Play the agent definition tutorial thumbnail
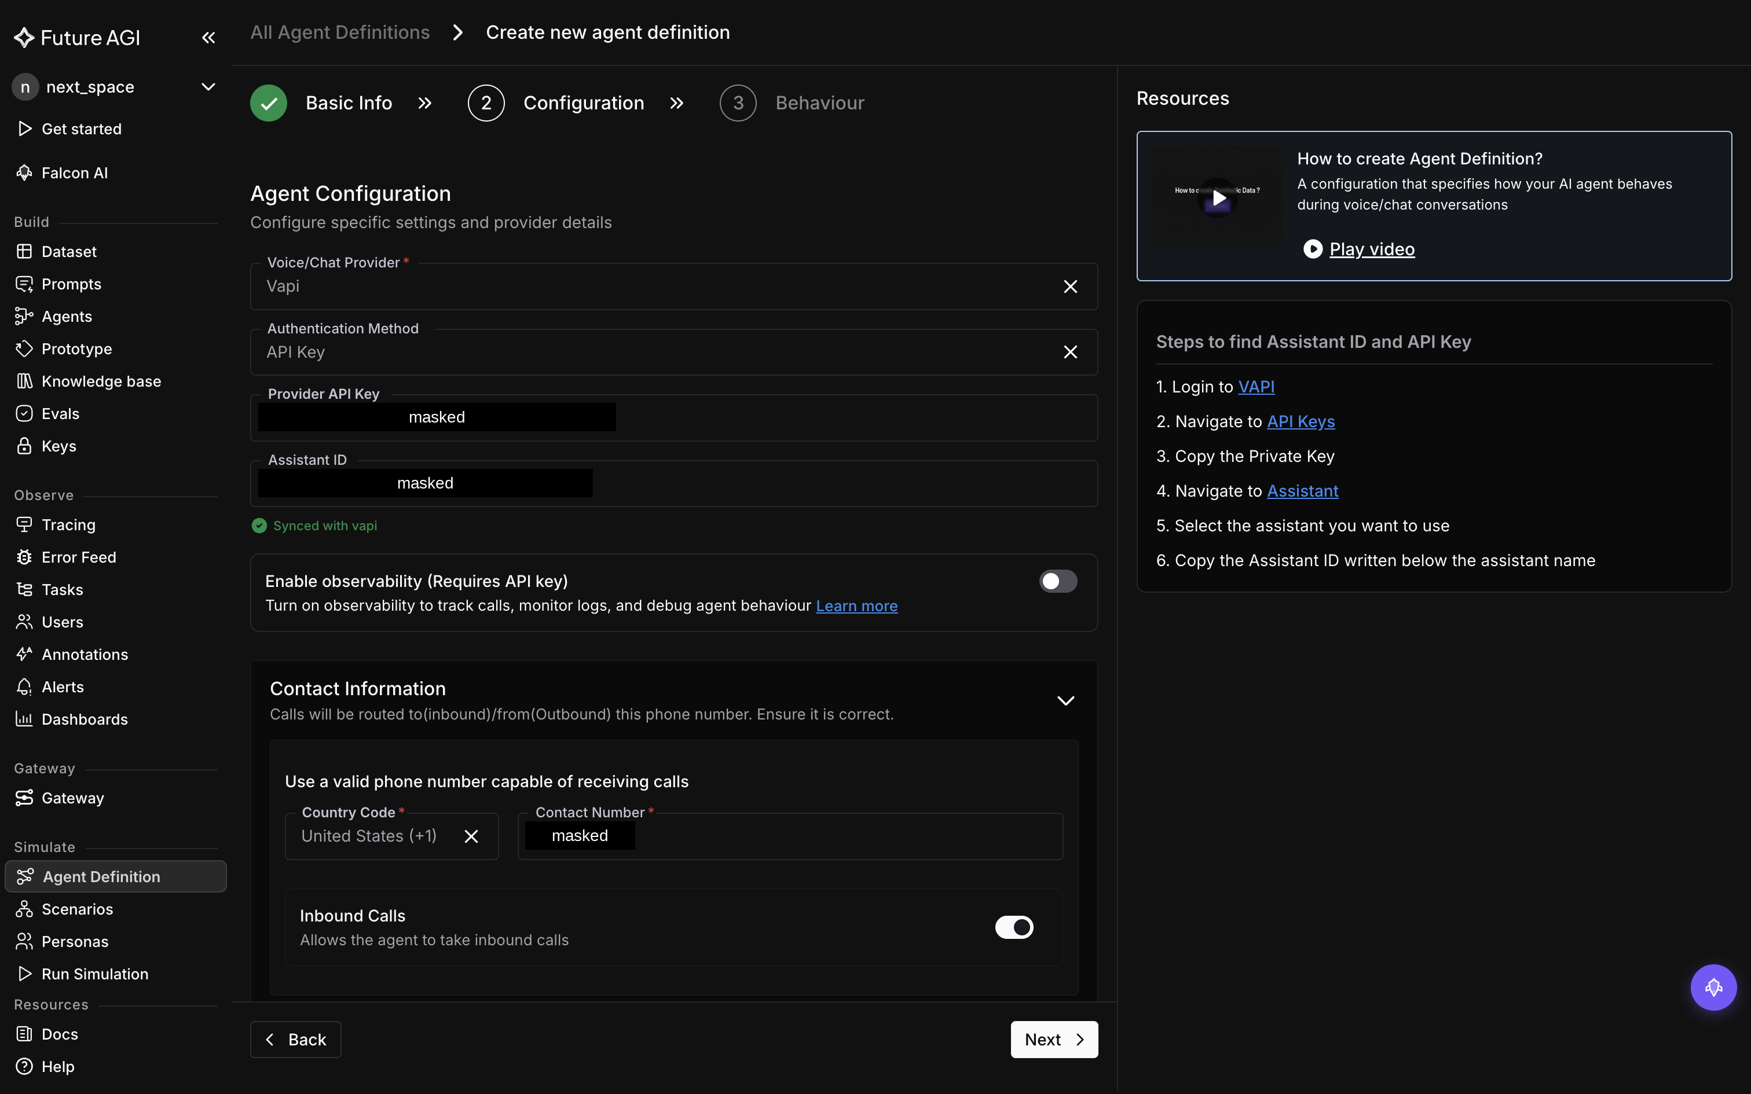Image resolution: width=1751 pixels, height=1094 pixels. coord(1218,197)
